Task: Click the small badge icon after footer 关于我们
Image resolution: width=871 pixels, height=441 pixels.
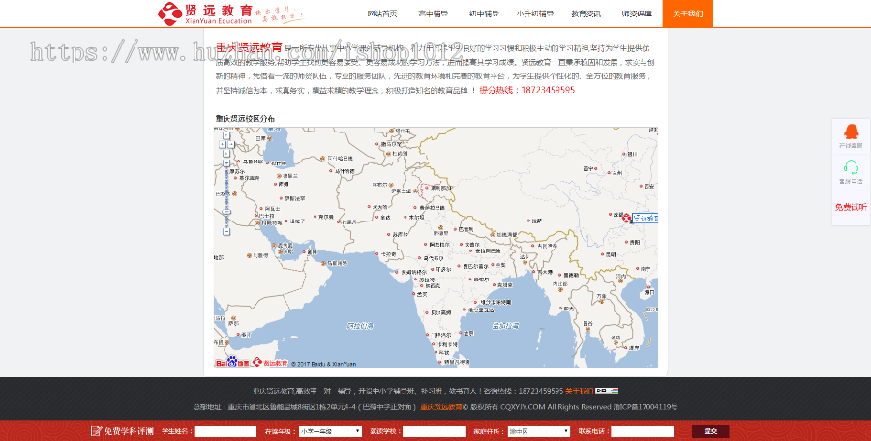Action: (x=607, y=391)
